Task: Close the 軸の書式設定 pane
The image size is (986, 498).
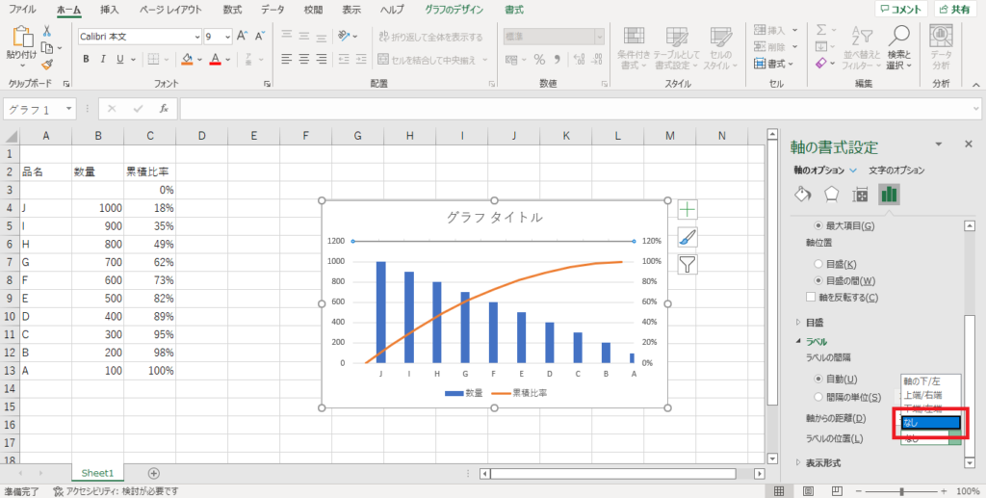Action: pyautogui.click(x=969, y=144)
